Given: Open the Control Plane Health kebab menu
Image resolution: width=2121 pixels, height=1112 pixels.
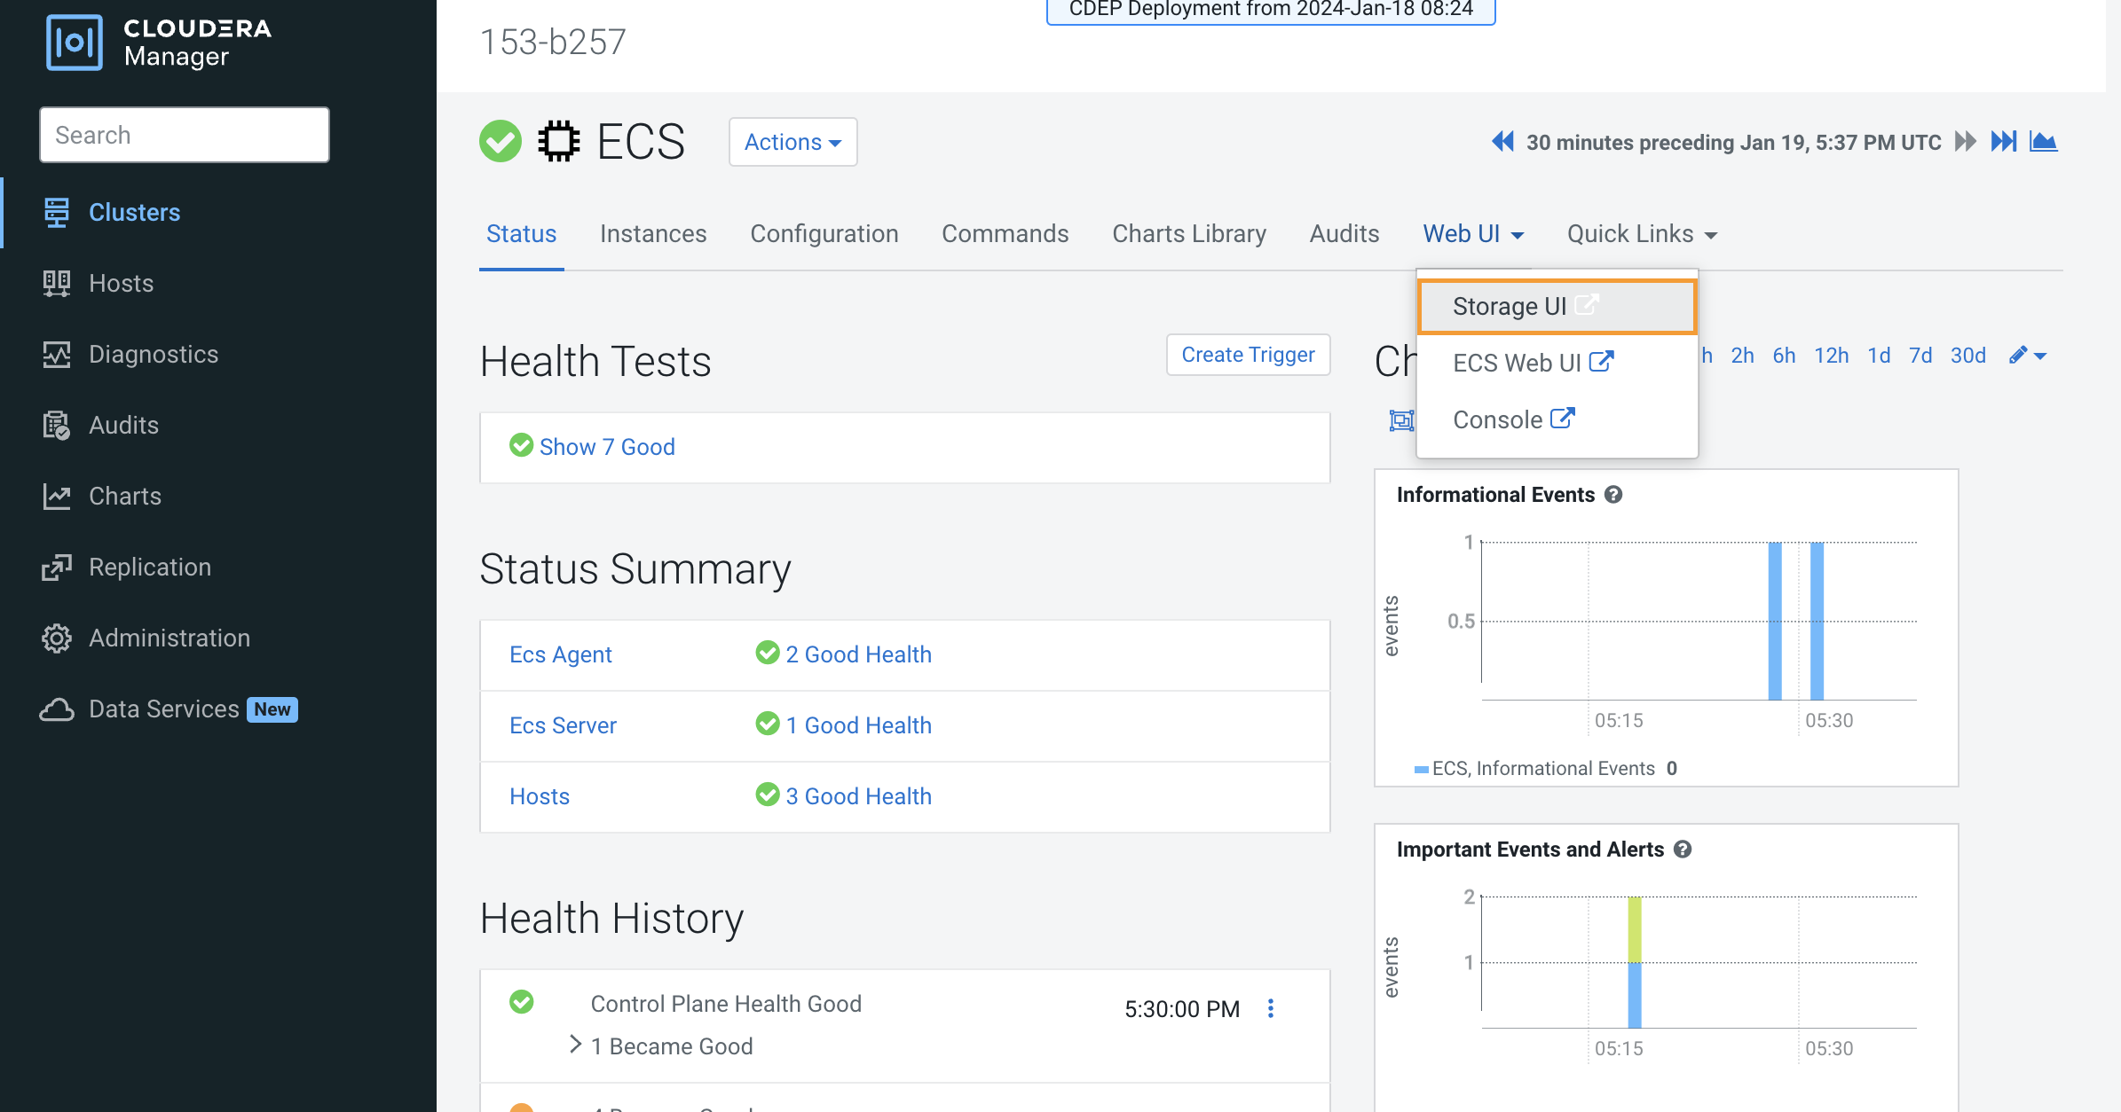Looking at the screenshot, I should click(x=1271, y=1008).
